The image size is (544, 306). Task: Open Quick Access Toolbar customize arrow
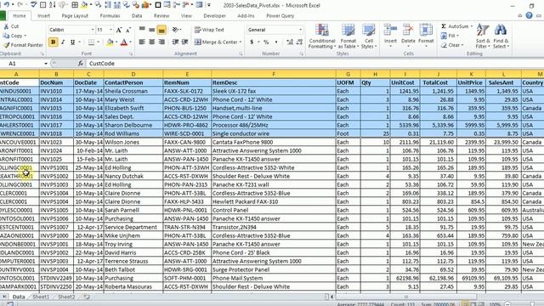coord(209,5)
